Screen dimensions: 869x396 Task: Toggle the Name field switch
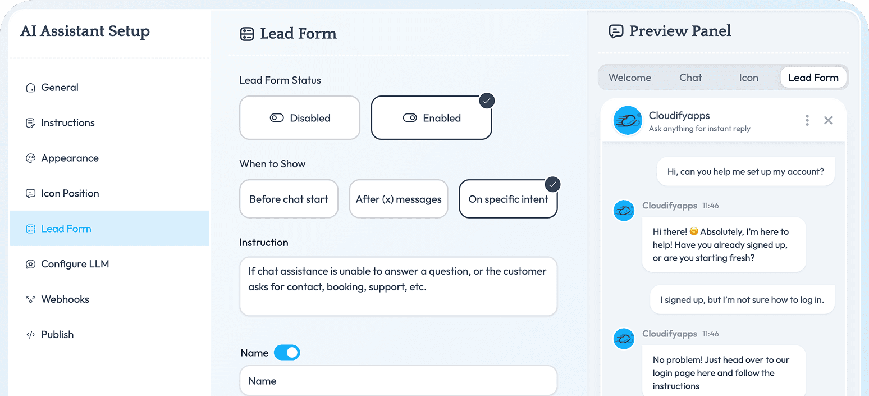pyautogui.click(x=287, y=353)
